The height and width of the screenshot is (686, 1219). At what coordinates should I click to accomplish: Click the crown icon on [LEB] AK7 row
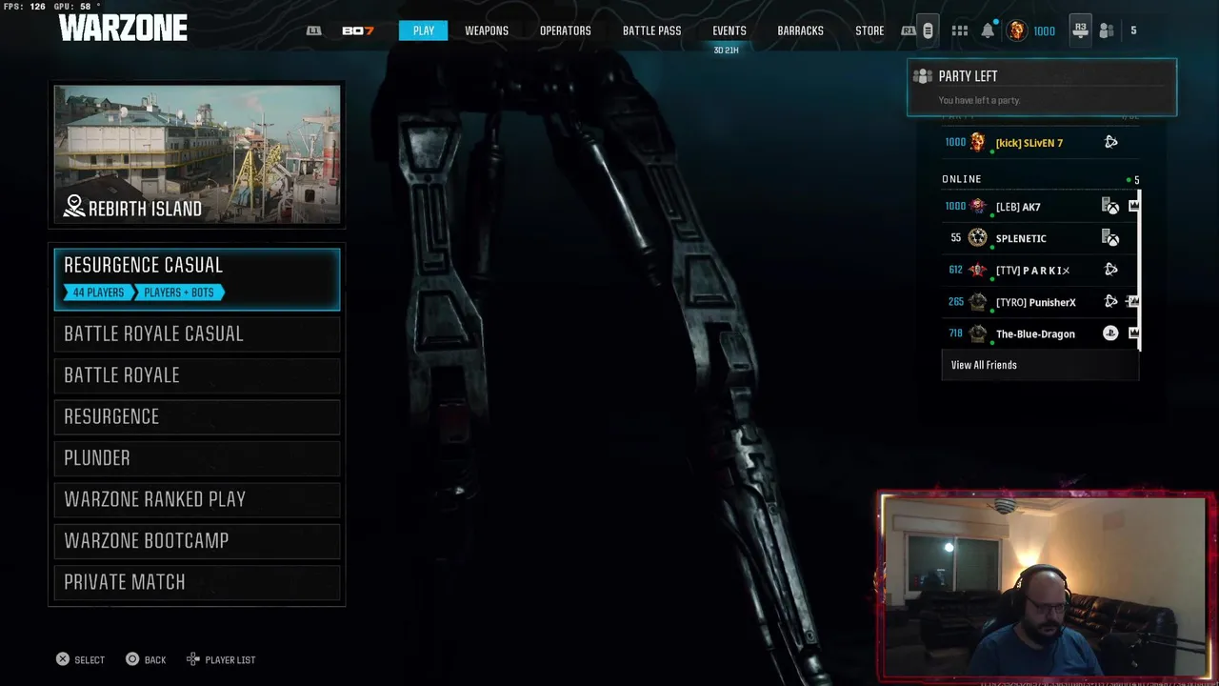pos(1133,206)
